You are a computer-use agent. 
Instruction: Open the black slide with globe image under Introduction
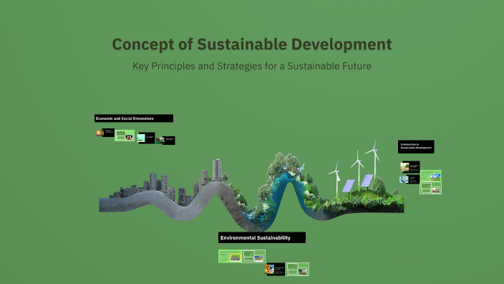pyautogui.click(x=409, y=179)
